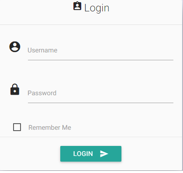Click the LOGIN text on the teal button
The height and width of the screenshot is (173, 183).
coord(83,154)
